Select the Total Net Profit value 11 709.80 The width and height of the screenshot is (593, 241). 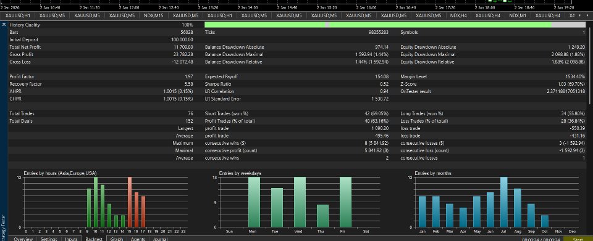coord(183,47)
